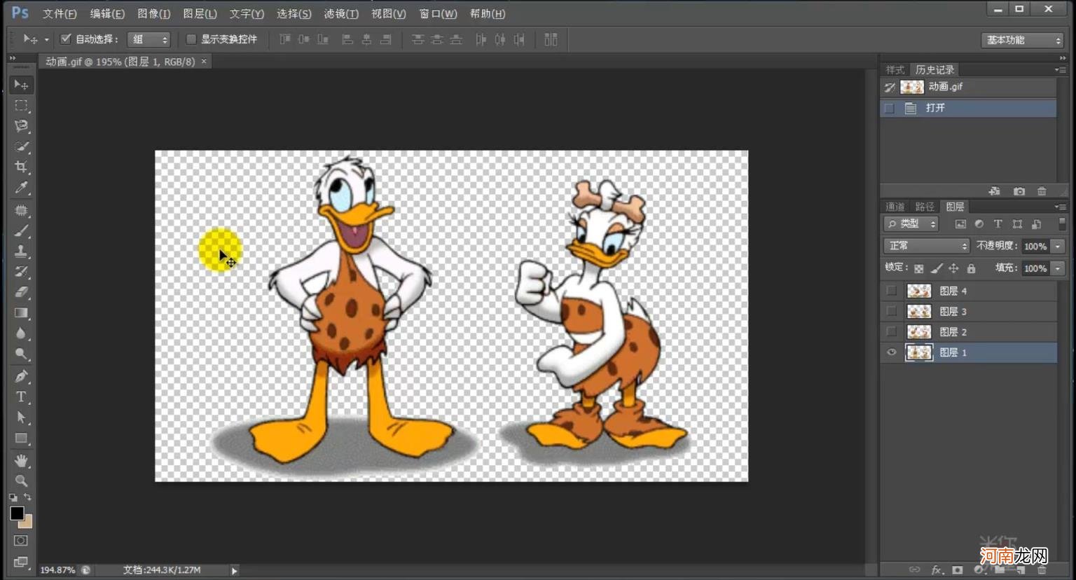Enable the 显示变换控件 checkbox
Image resolution: width=1076 pixels, height=580 pixels.
[191, 39]
